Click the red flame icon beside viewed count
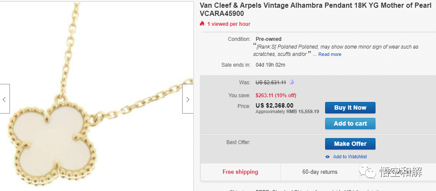Viewport: 436px width, 191px height. point(202,24)
